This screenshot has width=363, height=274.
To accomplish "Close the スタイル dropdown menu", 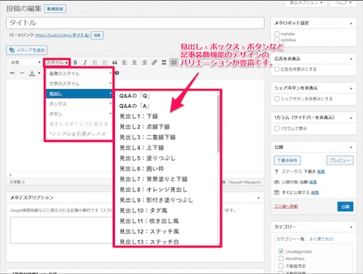I will (57, 63).
